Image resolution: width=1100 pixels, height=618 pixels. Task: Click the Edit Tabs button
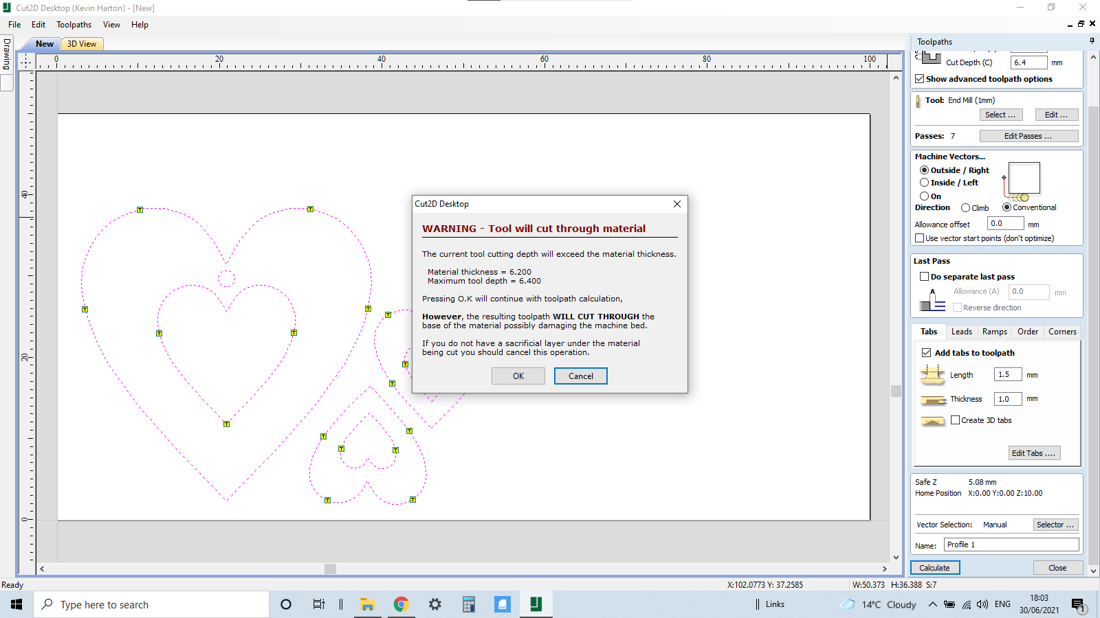(1034, 453)
